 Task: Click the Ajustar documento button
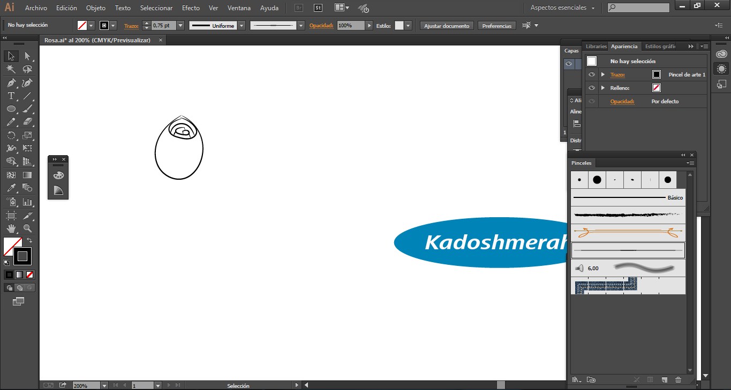pos(447,26)
